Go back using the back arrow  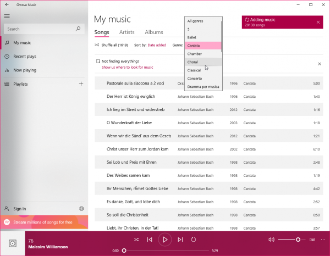(x=7, y=4)
